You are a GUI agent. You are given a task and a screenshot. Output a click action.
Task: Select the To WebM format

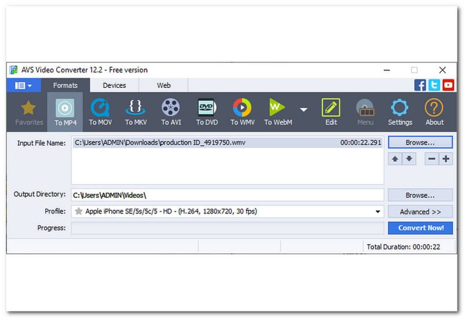pos(278,112)
